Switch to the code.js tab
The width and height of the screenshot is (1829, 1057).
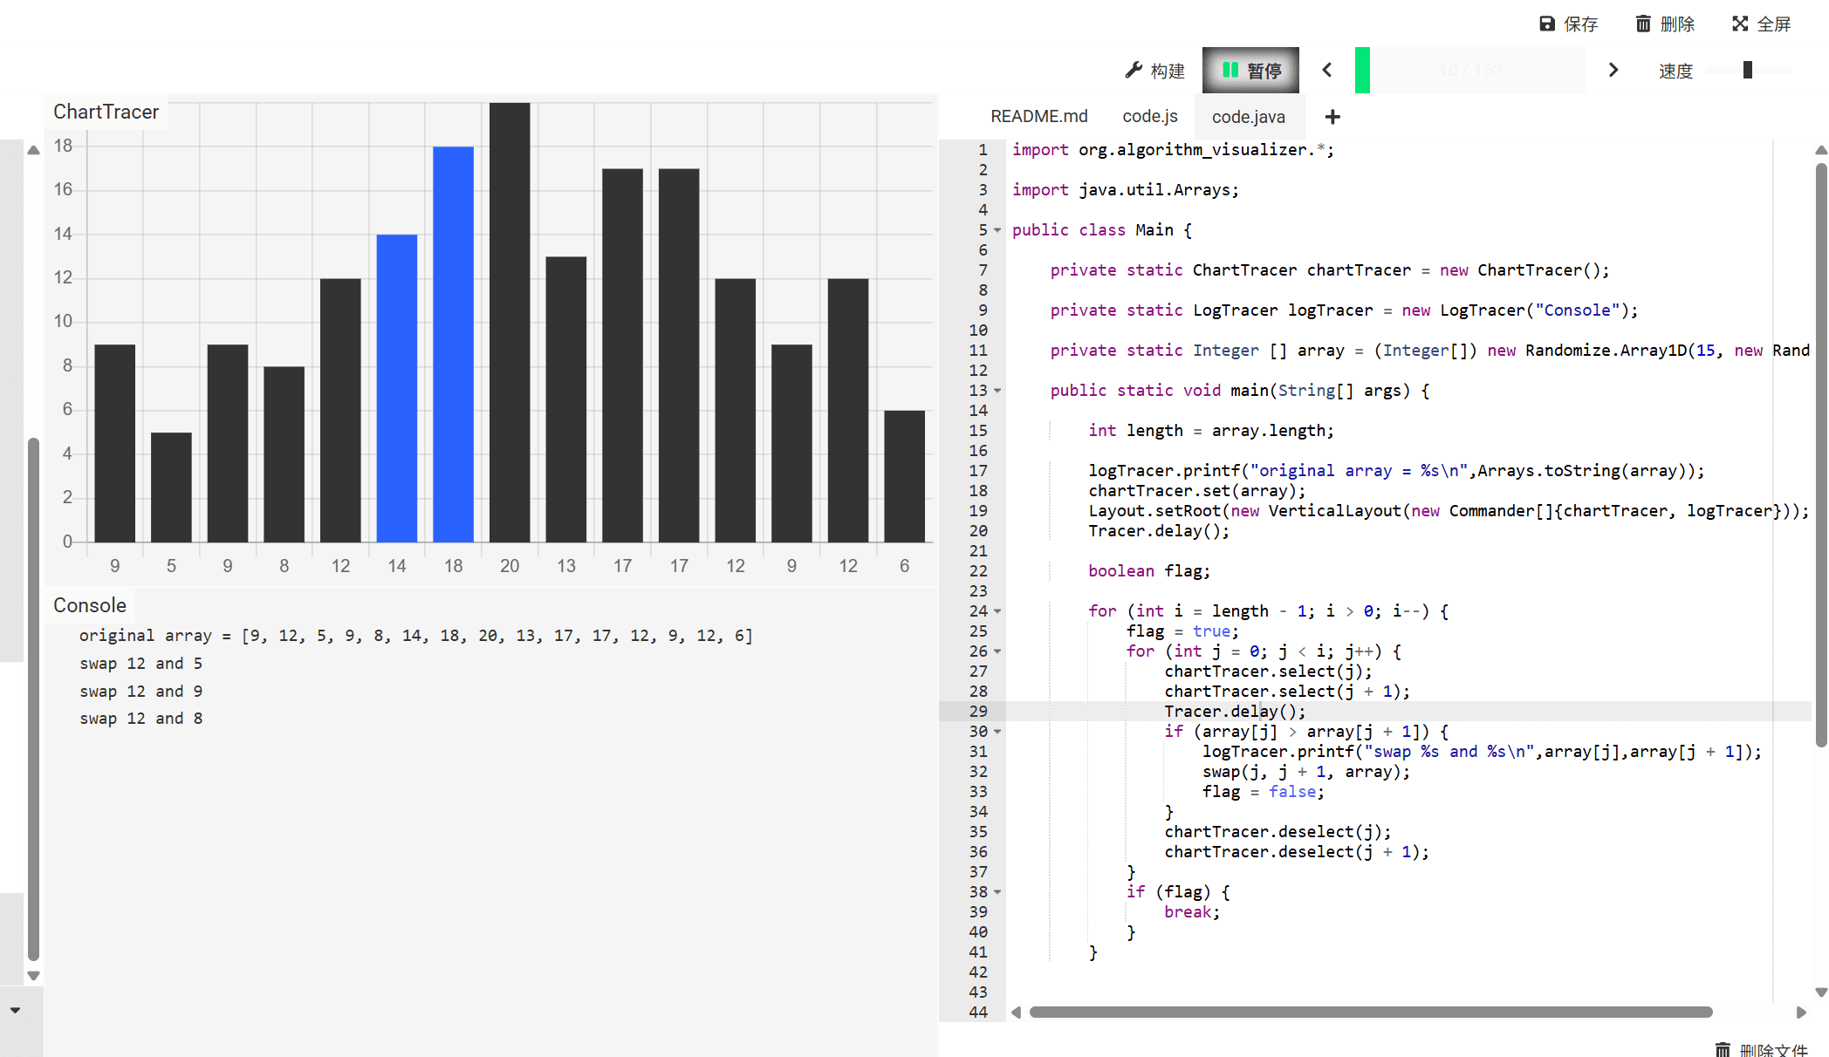1149,117
